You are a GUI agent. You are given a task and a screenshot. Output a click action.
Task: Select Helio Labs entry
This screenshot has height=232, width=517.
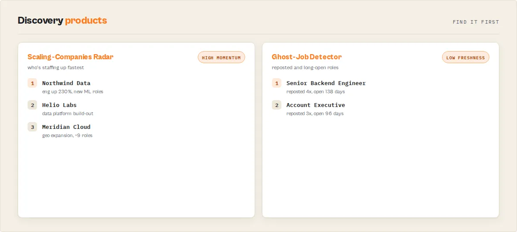59,105
